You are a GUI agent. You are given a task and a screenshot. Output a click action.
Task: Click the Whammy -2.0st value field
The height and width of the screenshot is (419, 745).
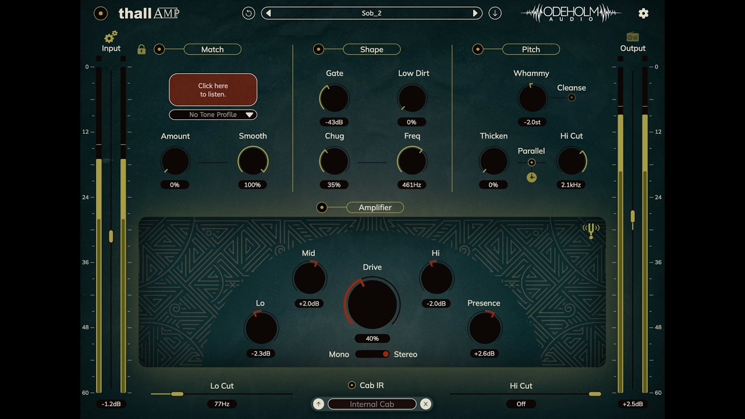[532, 122]
